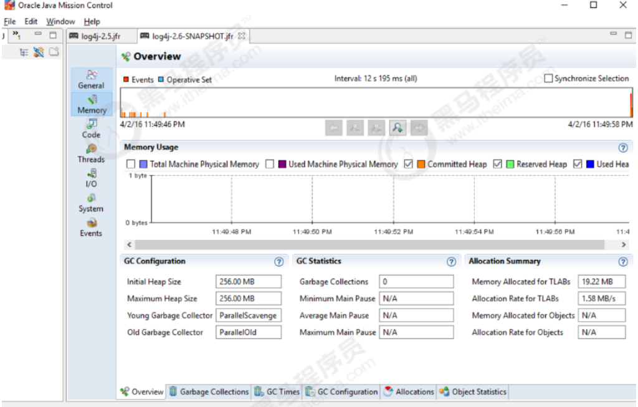Open the Code tab group
The image size is (638, 407).
(x=91, y=129)
